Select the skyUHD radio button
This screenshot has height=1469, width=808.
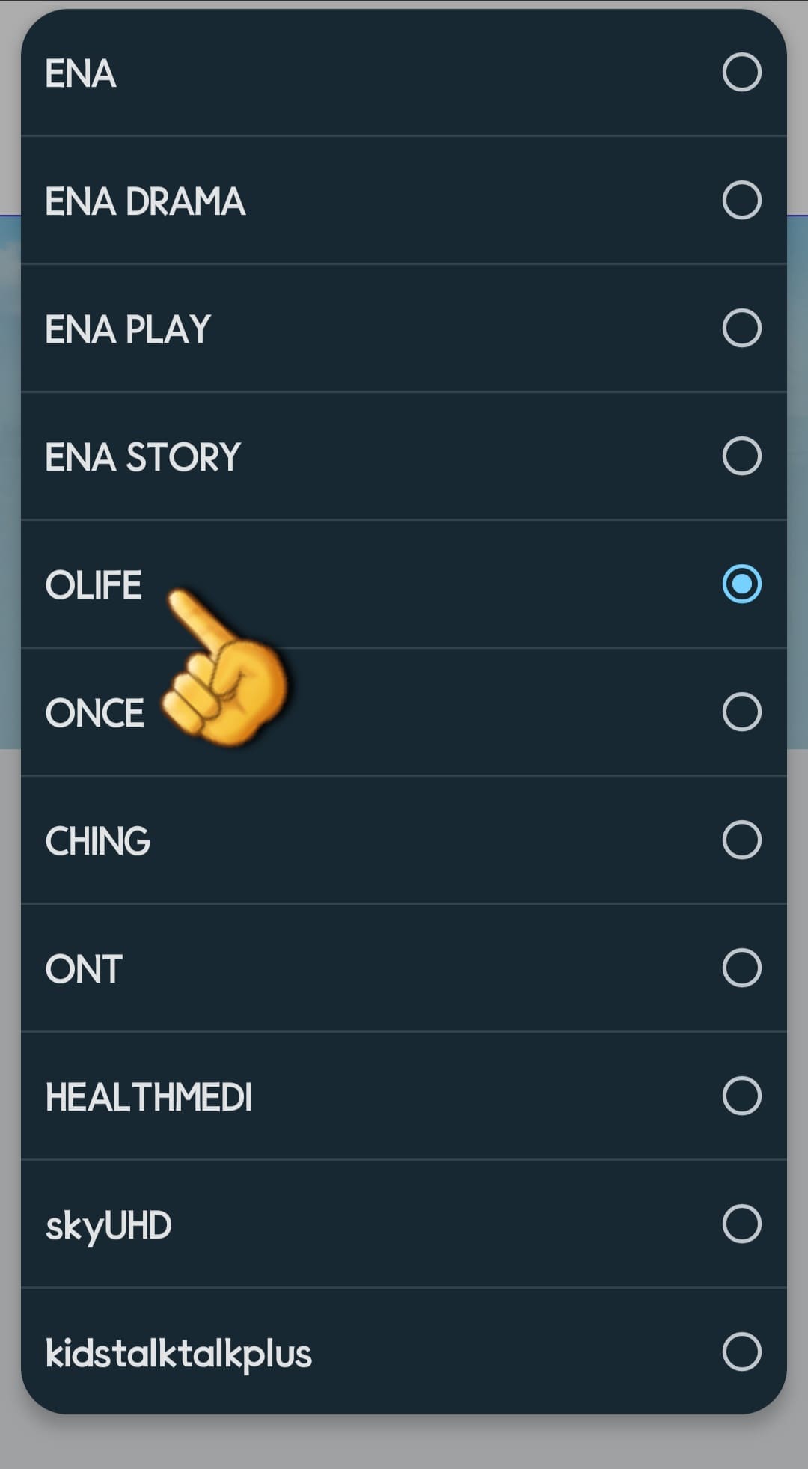740,1224
